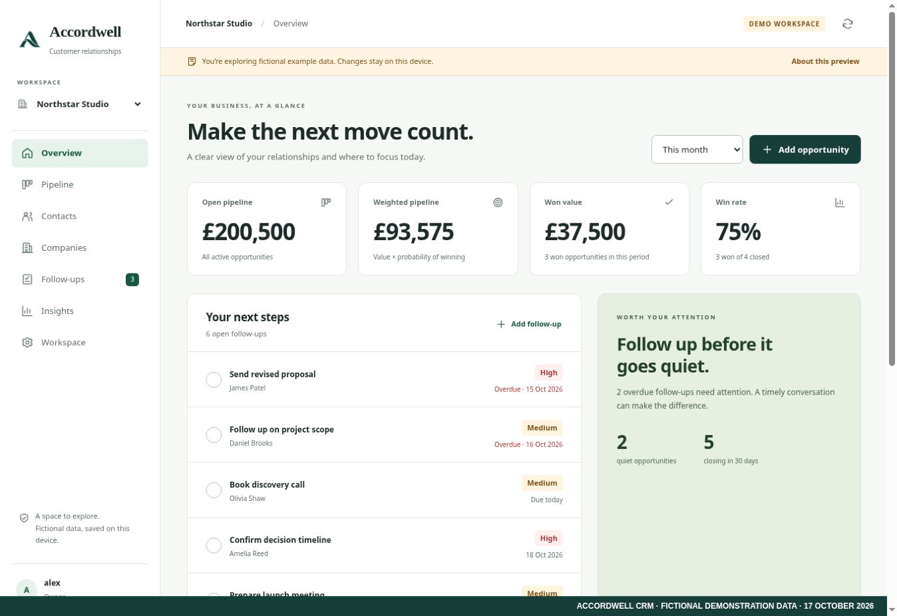897x616 pixels.
Task: Click the Insights bar chart icon in sidebar
Action: (x=27, y=311)
